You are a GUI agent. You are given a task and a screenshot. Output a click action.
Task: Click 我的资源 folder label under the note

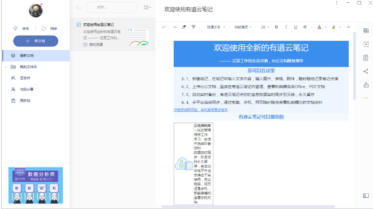click(96, 45)
